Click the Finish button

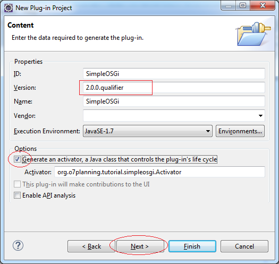pyautogui.click(x=192, y=246)
